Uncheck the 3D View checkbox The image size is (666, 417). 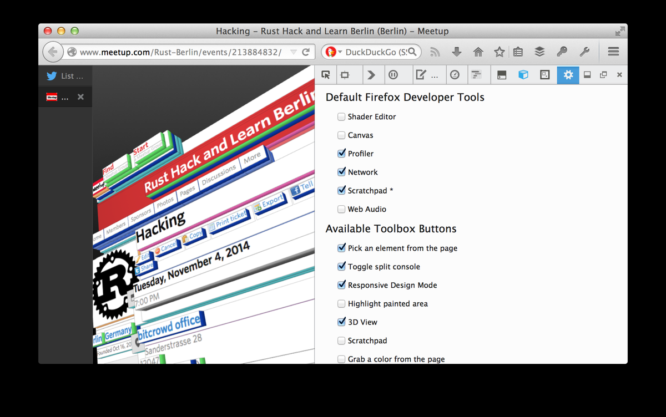click(x=341, y=322)
